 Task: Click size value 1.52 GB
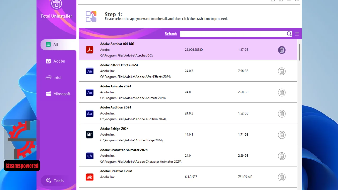[243, 113]
